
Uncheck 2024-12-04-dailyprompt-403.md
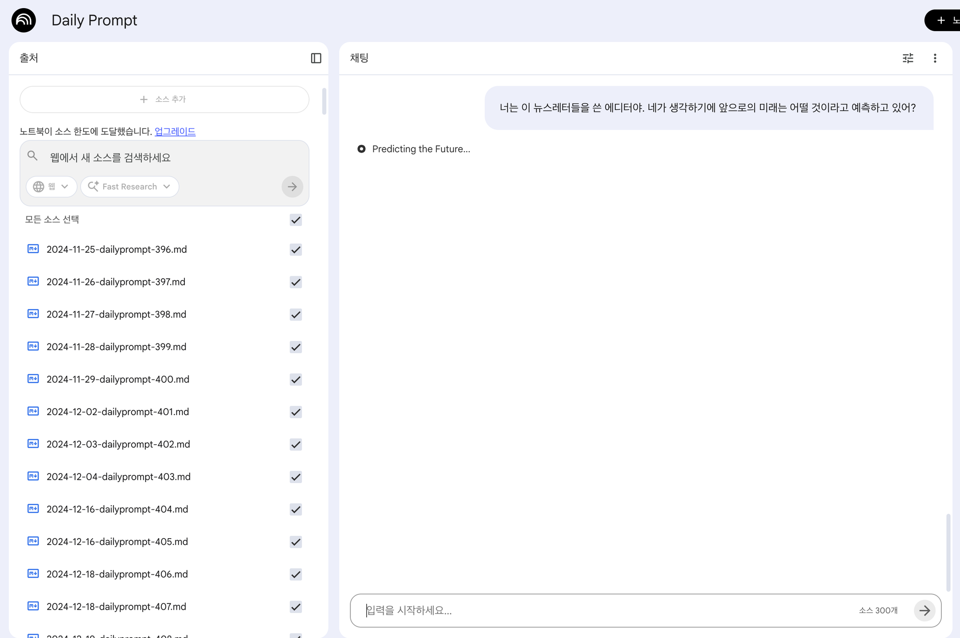(296, 477)
